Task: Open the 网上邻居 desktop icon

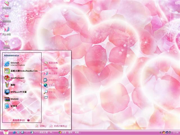Action: click(7, 31)
